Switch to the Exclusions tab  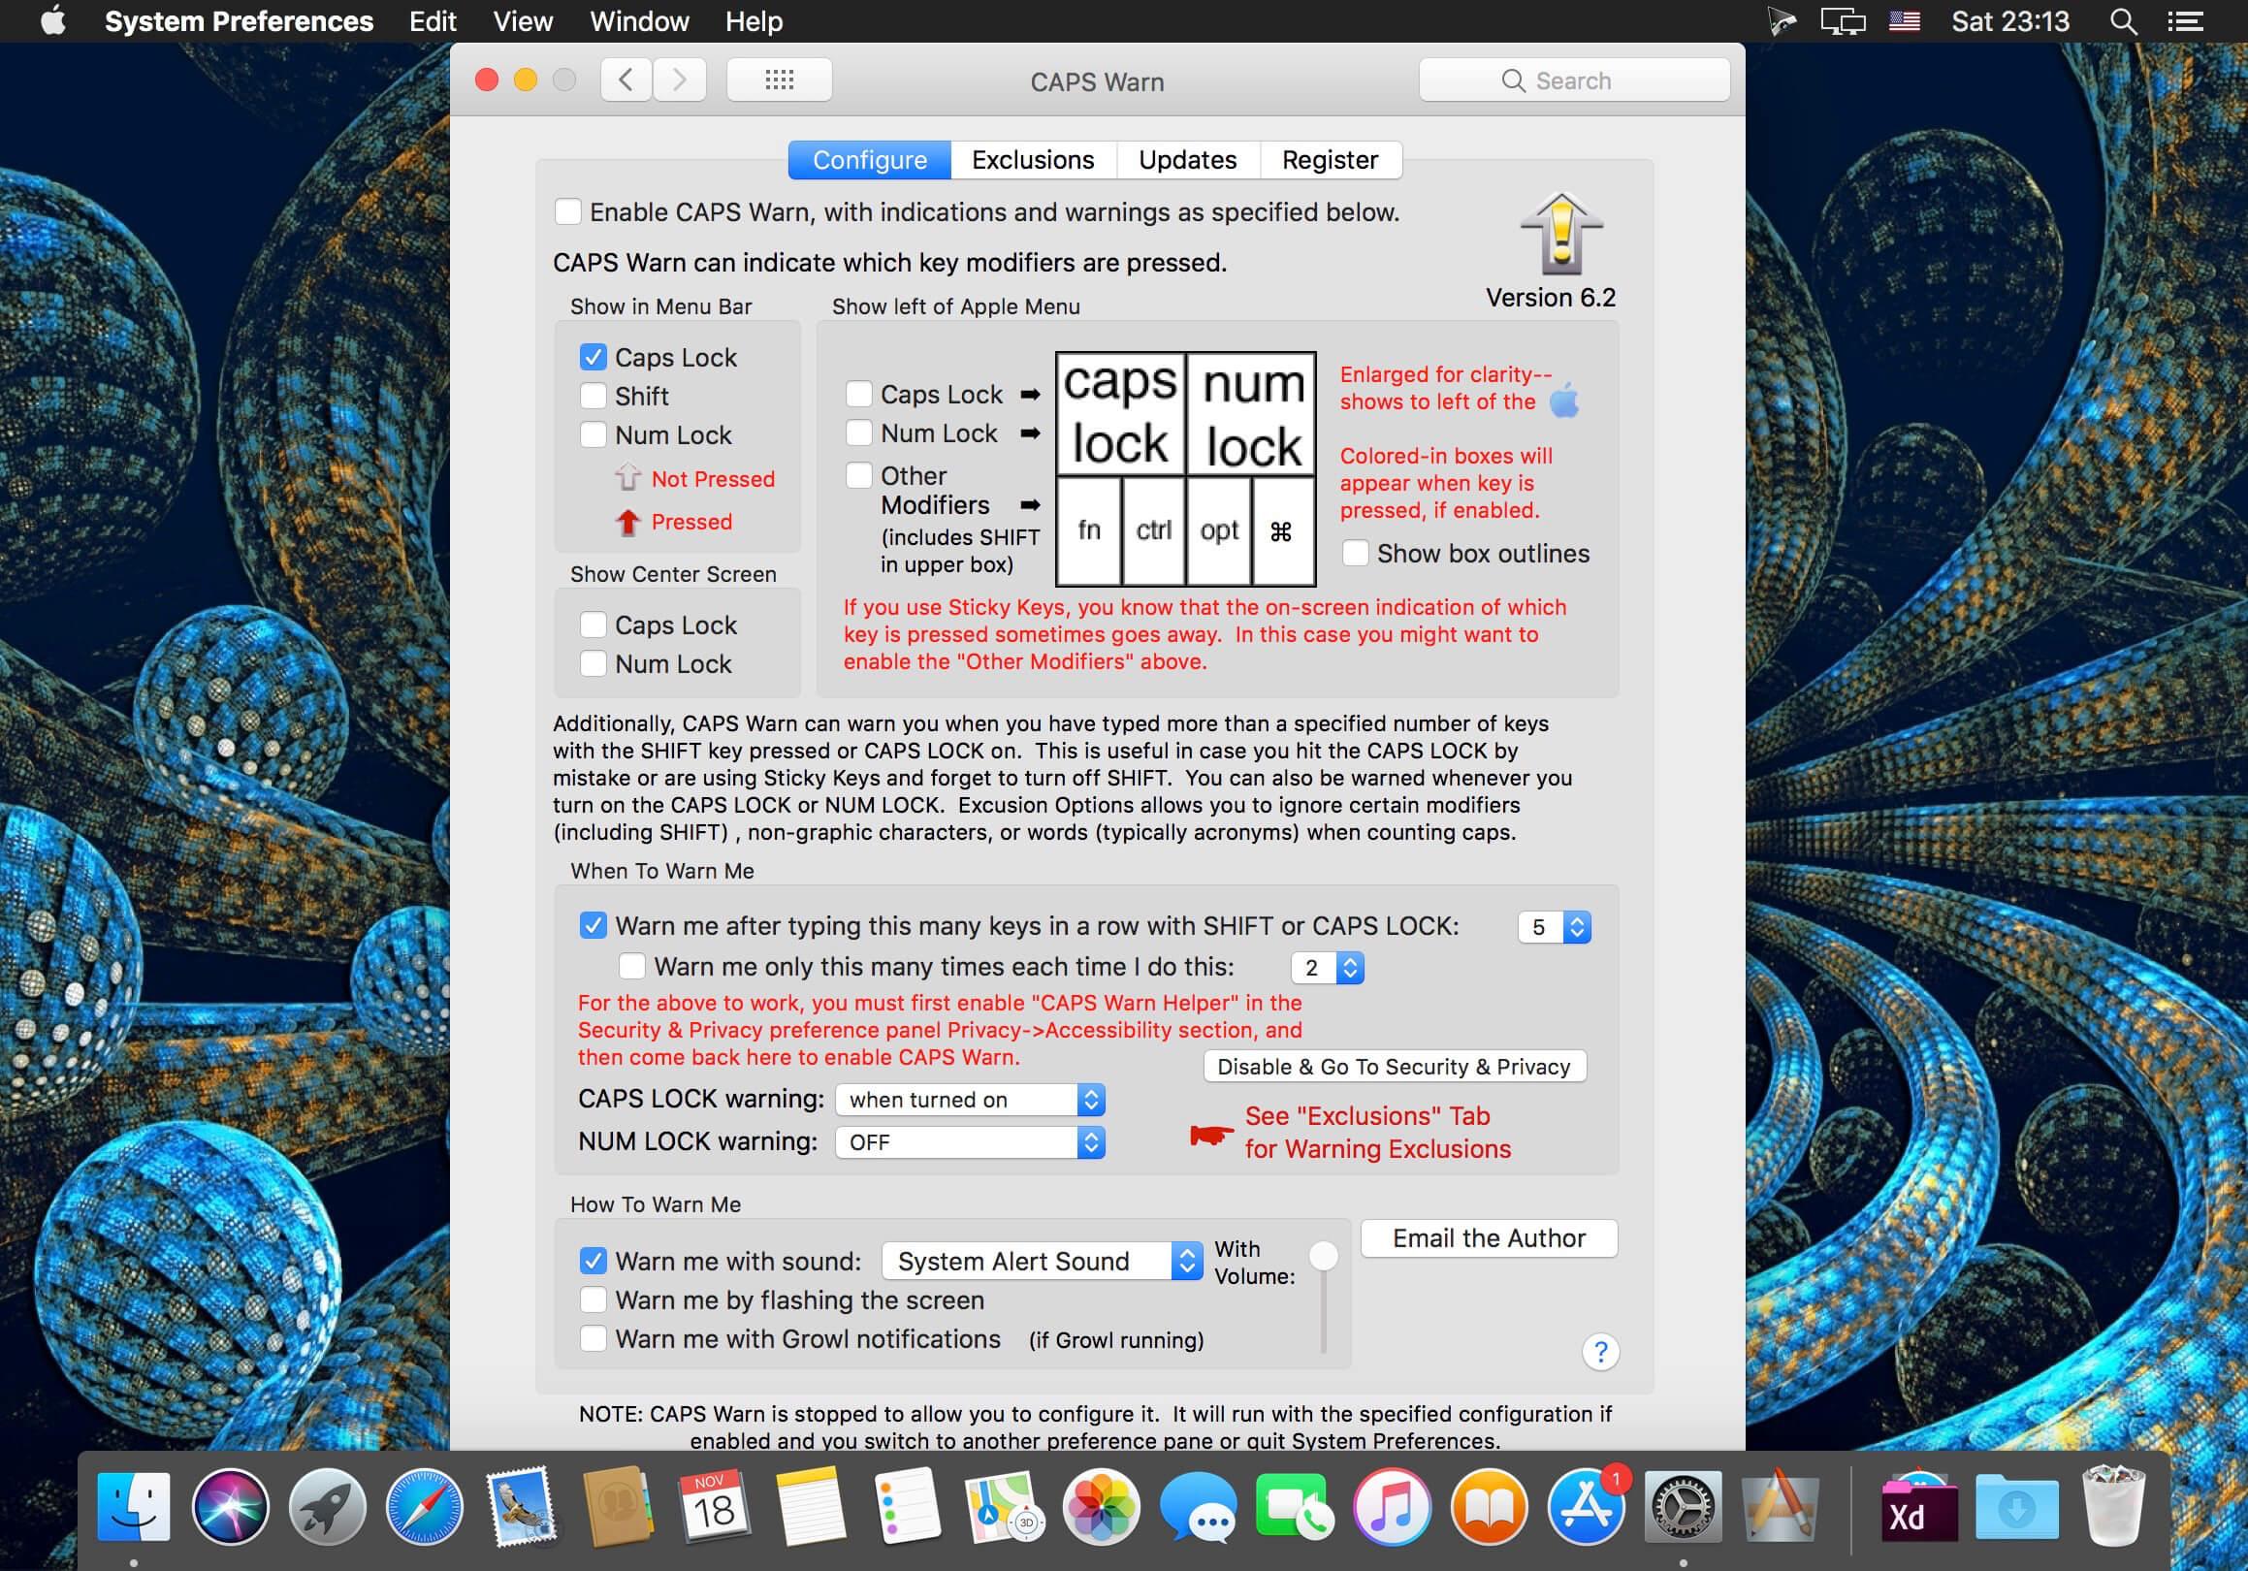click(1033, 160)
